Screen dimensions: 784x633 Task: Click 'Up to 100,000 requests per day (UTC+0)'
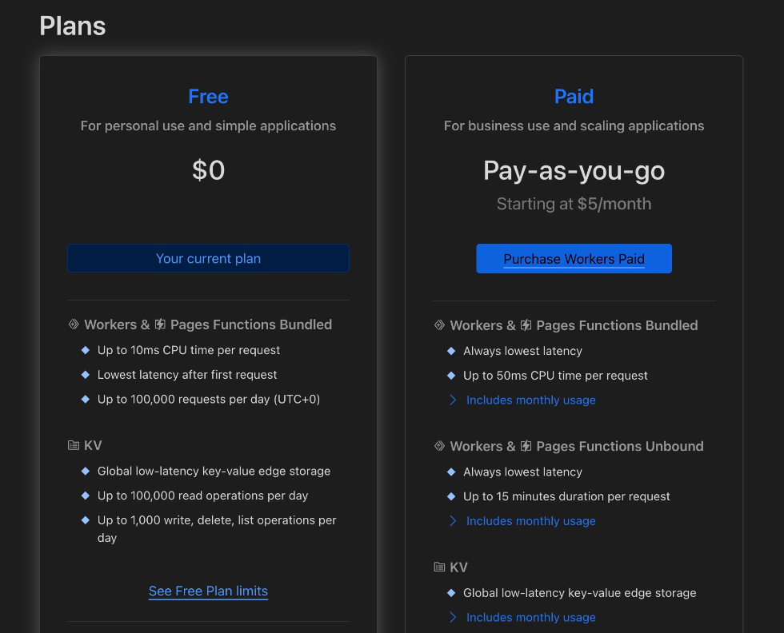pos(209,399)
